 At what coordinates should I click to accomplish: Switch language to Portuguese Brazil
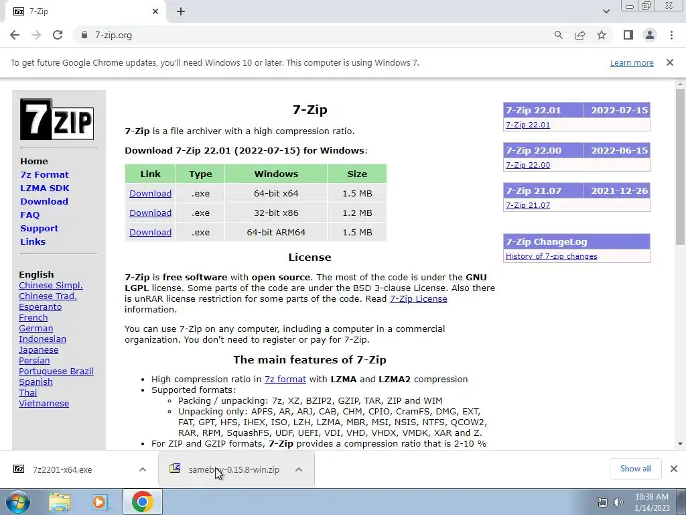pos(56,371)
